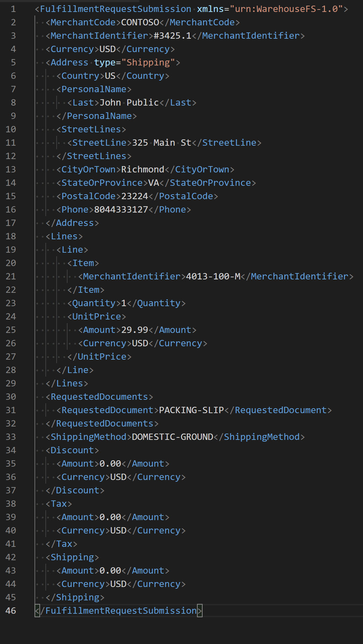Image resolution: width=363 pixels, height=644 pixels.
Task: Click the CONTOSO merchant code value
Action: 140,22
